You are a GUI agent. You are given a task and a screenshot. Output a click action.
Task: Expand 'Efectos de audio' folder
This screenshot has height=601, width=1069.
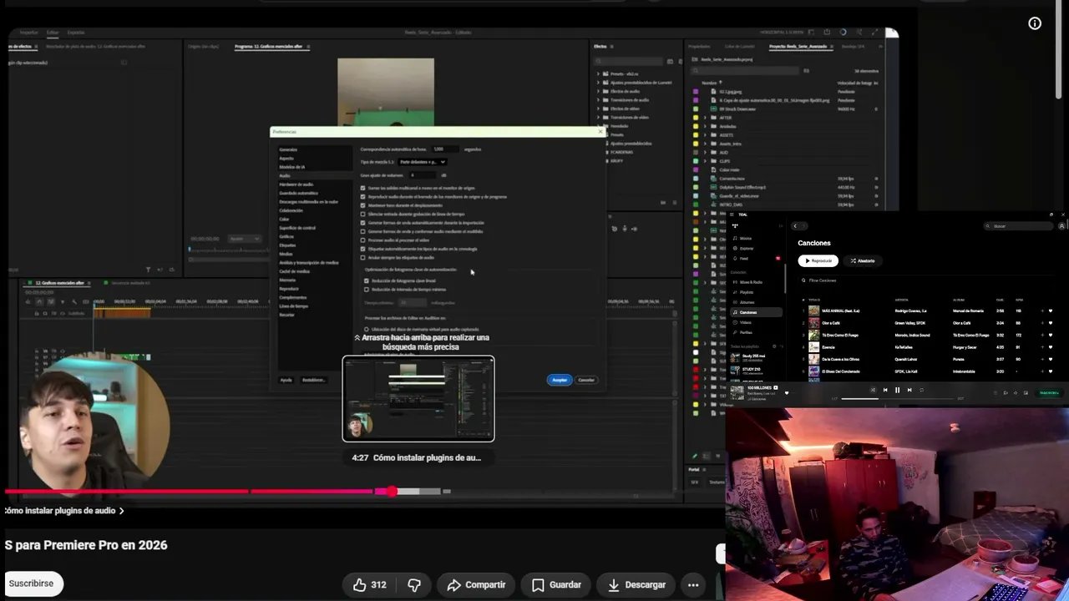point(599,91)
